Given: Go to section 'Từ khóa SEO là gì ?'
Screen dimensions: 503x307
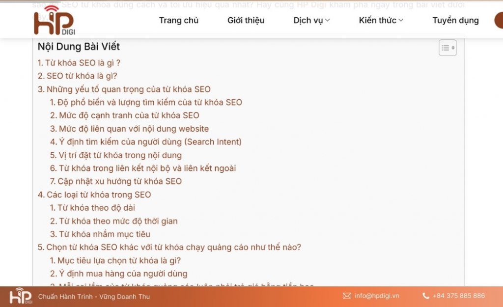Looking at the screenshot, I should [79, 63].
